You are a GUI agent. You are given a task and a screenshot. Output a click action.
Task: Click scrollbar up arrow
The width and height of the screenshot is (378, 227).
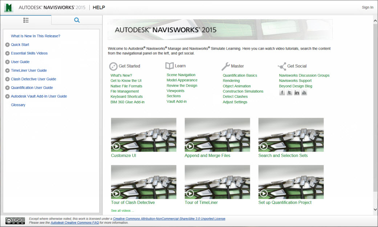tap(375, 21)
